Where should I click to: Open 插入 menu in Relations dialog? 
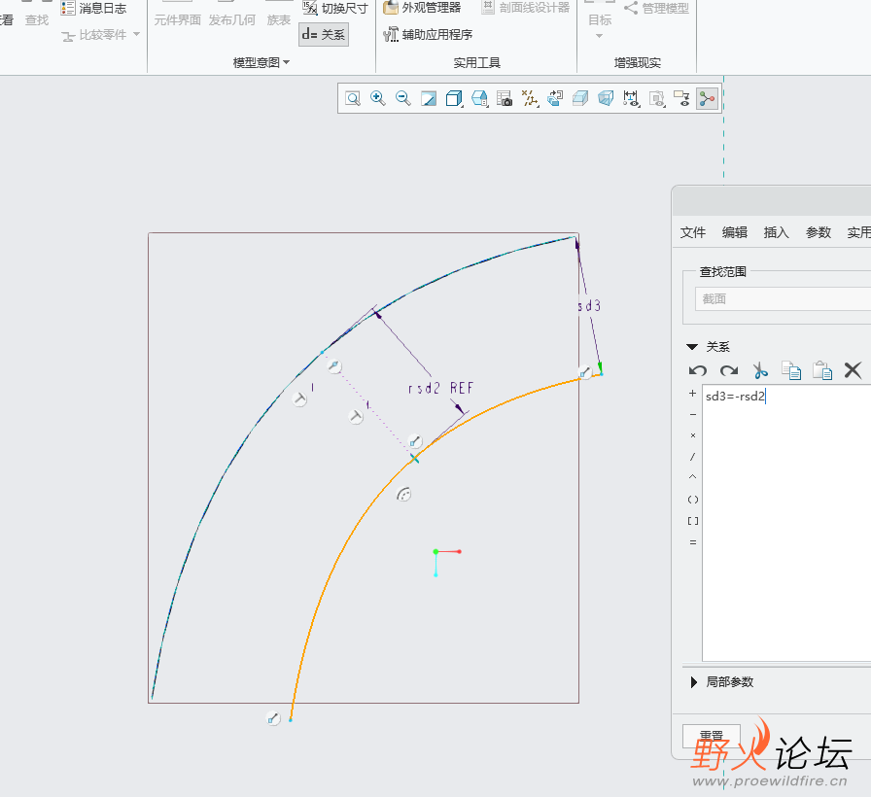tap(776, 232)
